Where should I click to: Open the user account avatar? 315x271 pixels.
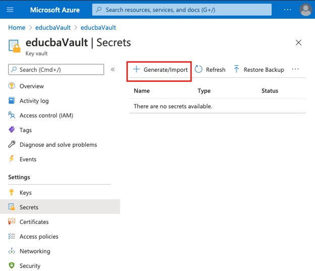click(x=305, y=10)
